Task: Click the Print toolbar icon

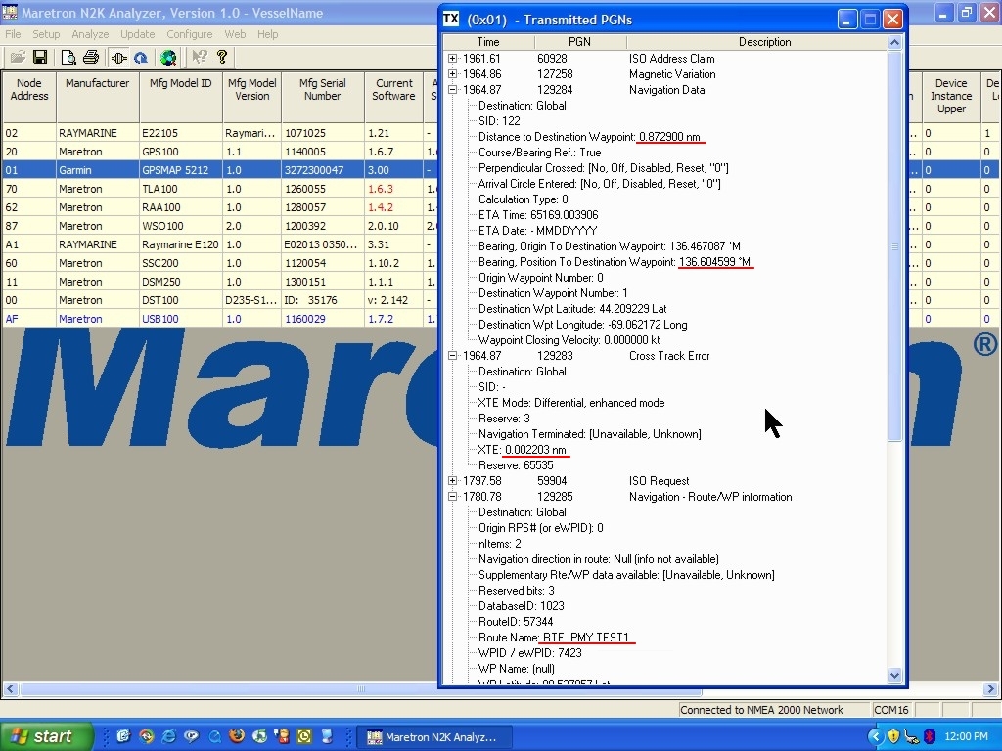Action: click(x=91, y=58)
